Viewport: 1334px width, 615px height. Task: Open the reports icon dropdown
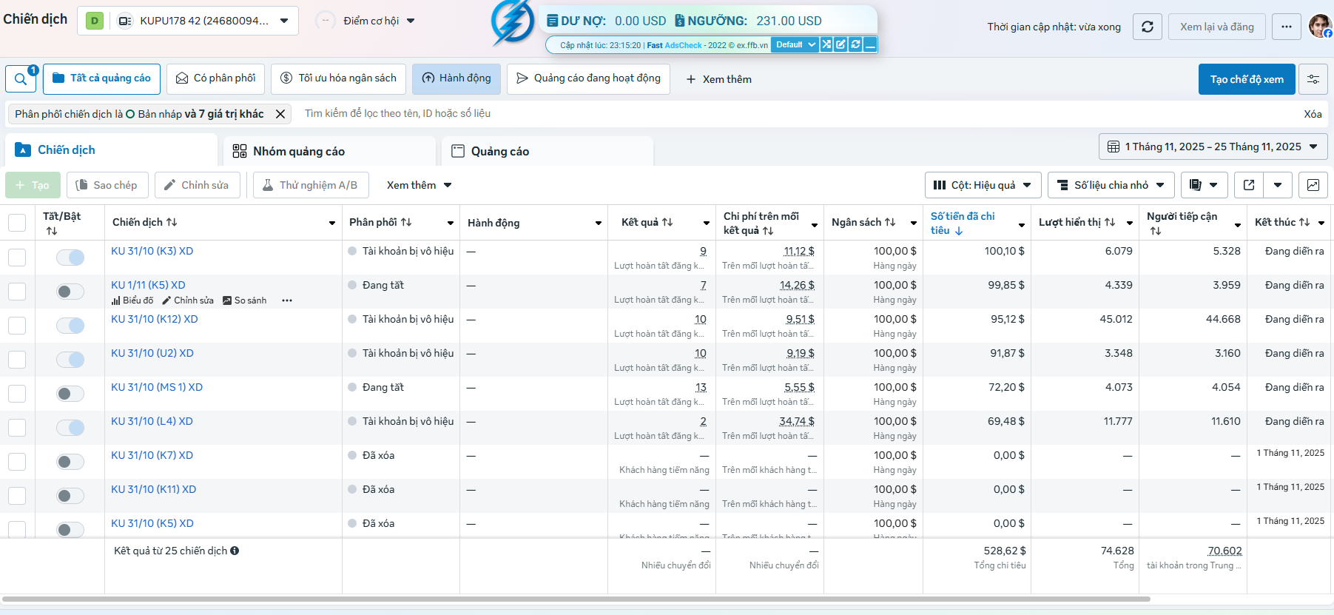point(1205,185)
